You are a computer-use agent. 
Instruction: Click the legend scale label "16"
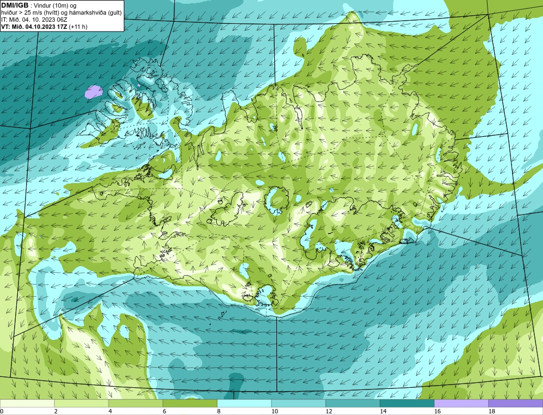(x=437, y=411)
